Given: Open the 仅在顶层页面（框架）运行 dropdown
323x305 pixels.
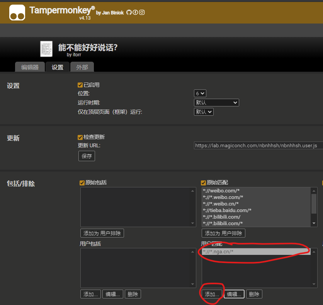Looking at the screenshot, I should point(204,111).
